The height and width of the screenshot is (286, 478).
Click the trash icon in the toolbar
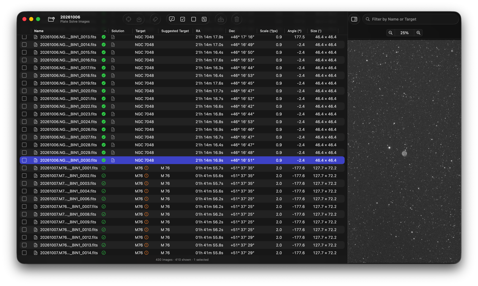(237, 19)
